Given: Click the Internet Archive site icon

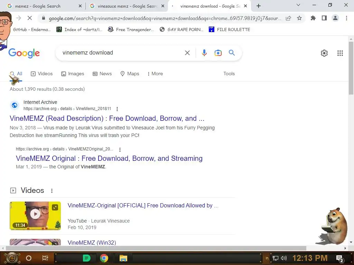Looking at the screenshot, I should (x=15, y=105).
